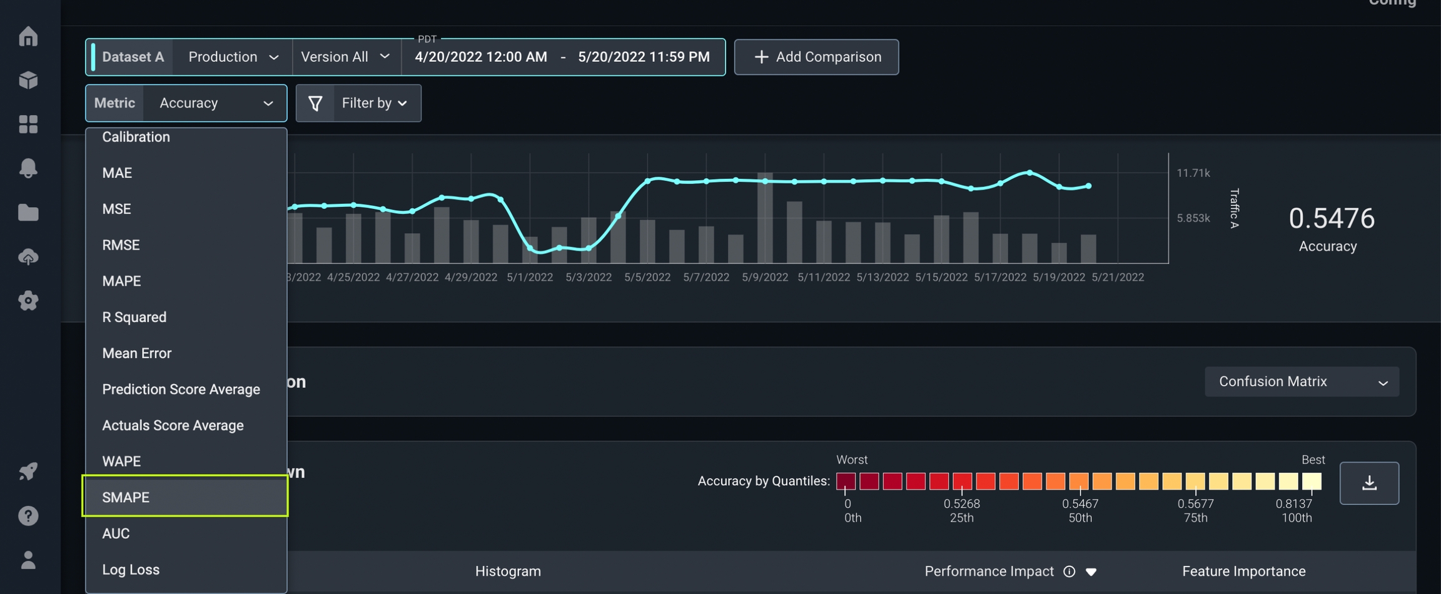Choose Prediction Score Average metric option
Viewport: 1441px width, 594px height.
(186, 390)
